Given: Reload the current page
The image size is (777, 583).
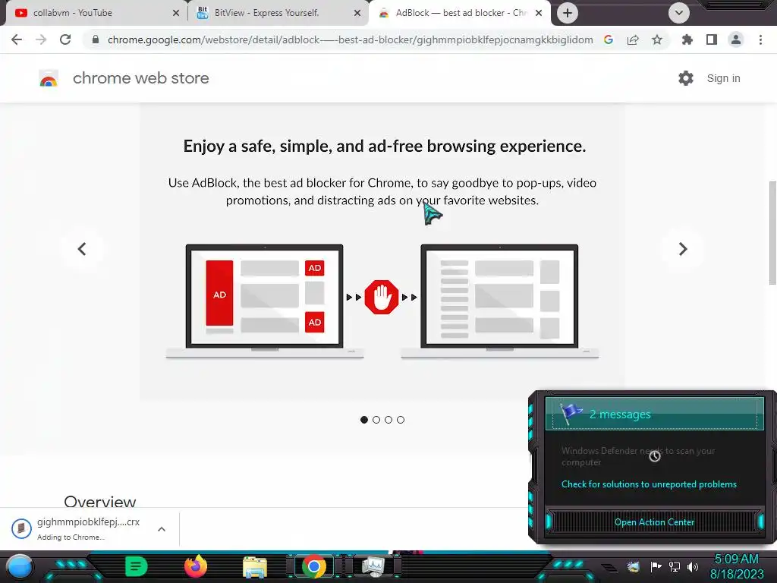Looking at the screenshot, I should pyautogui.click(x=65, y=39).
